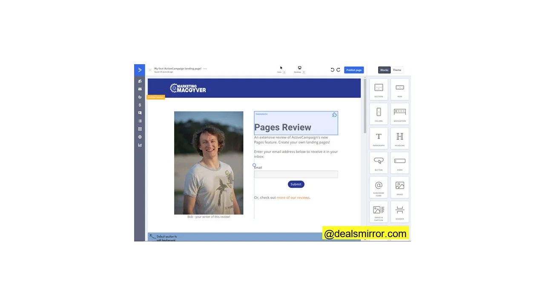Collapse the blue navigation sidebar
This screenshot has width=545, height=306.
[x=140, y=70]
